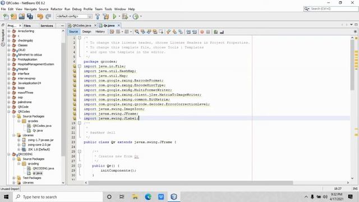Select zxing-core-2.0.jar in Libraries
The image size is (359, 202).
point(39,145)
